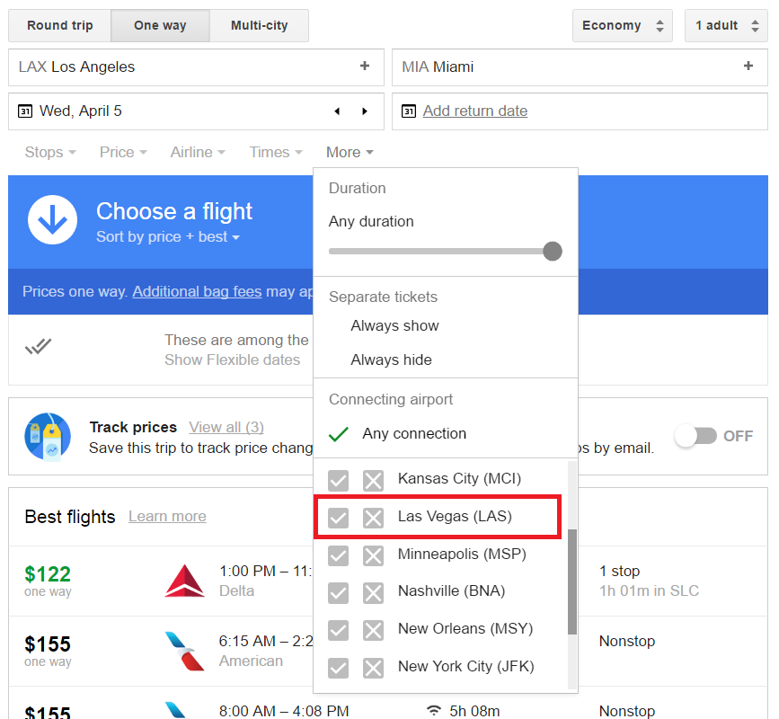Switch to Multi-city tab
Viewport: 779px width, 719px height.
click(260, 25)
